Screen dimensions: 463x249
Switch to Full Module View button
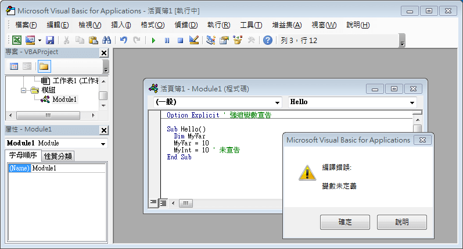pos(163,202)
